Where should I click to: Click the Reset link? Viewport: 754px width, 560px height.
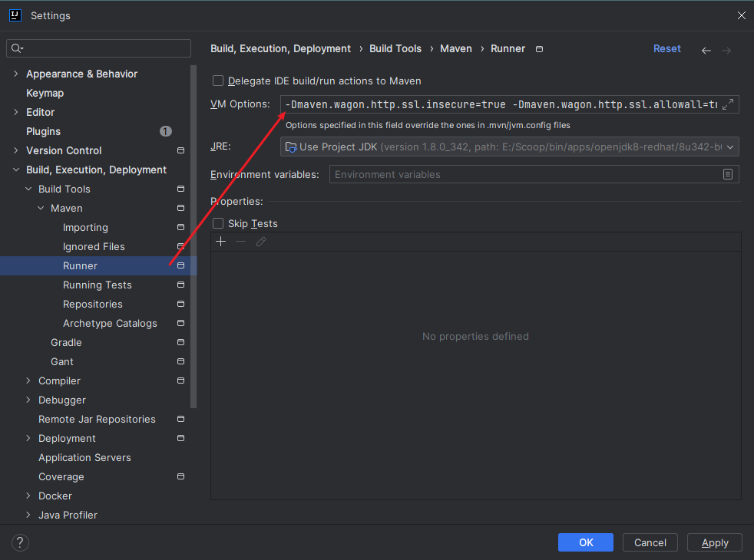coord(666,48)
